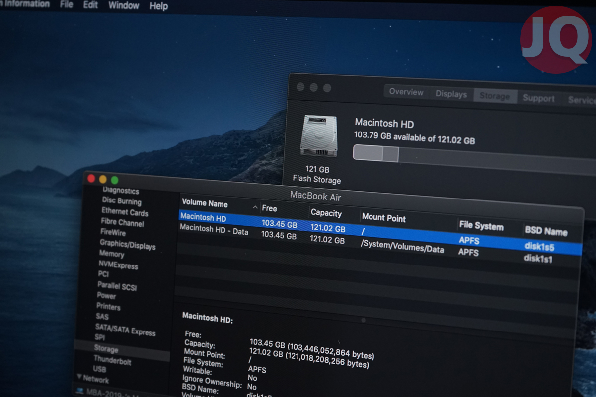The height and width of the screenshot is (397, 596).
Task: Select FireWire in the sidebar
Action: point(113,232)
